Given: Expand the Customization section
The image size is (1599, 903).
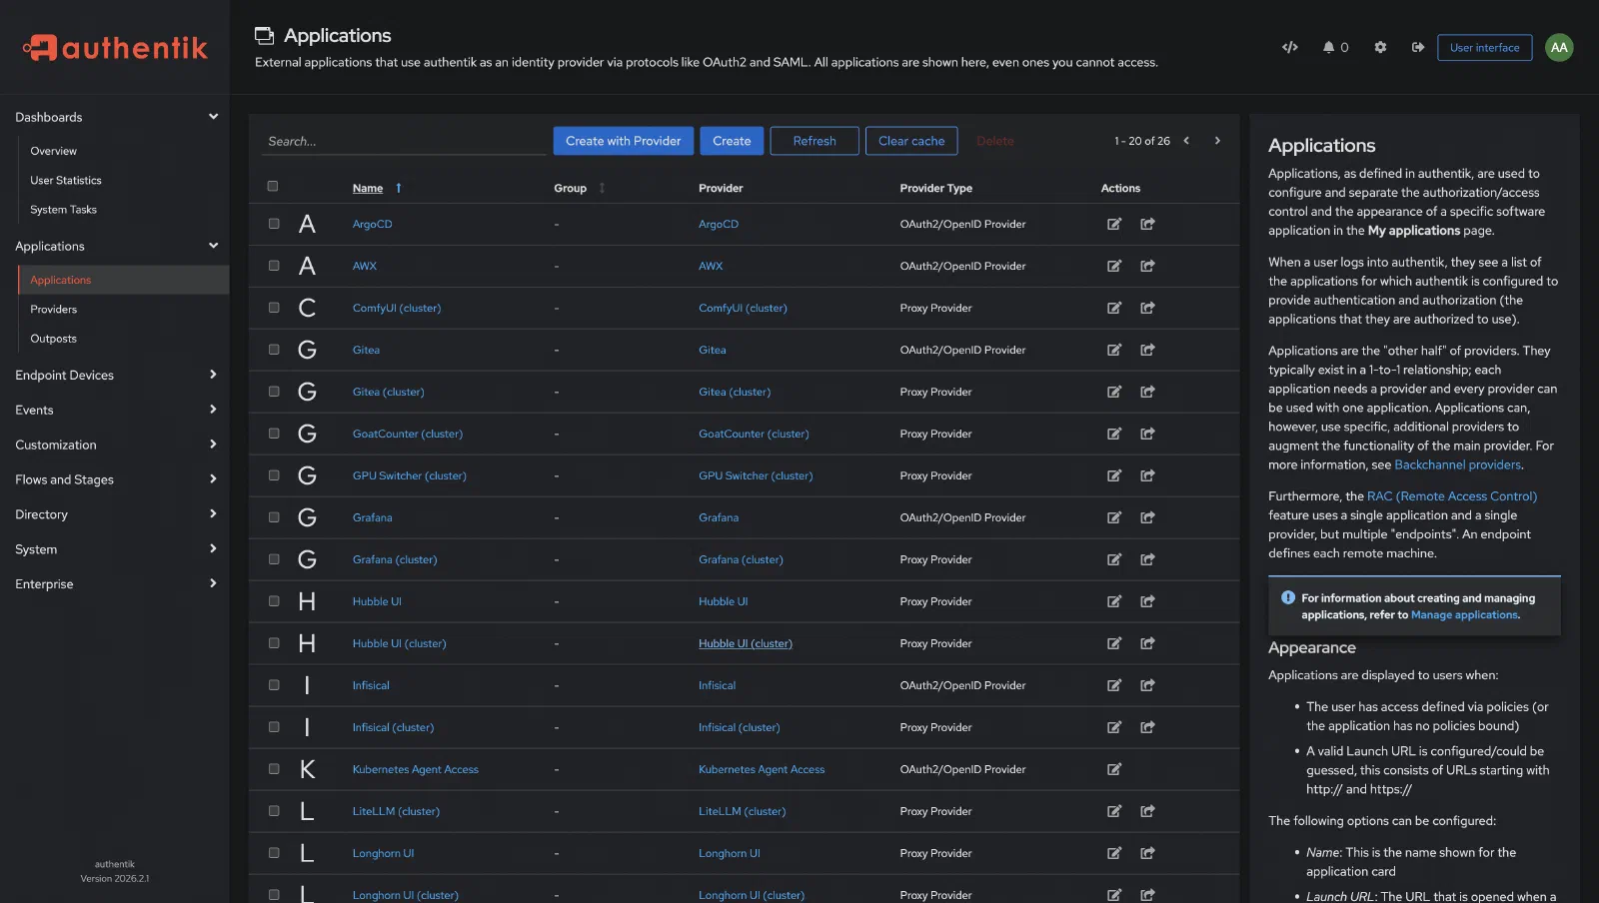Looking at the screenshot, I should click(x=115, y=445).
